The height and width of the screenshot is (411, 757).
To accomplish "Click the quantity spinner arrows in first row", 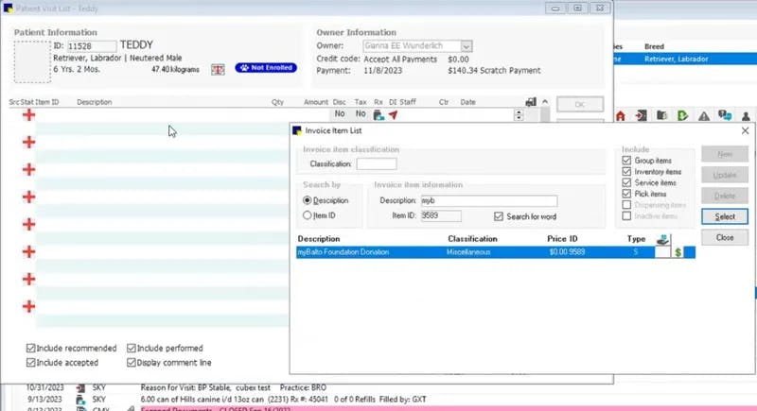I will click(x=519, y=114).
